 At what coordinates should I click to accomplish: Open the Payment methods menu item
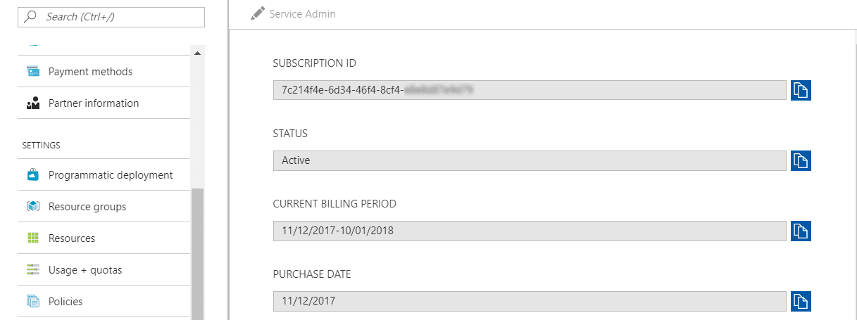pyautogui.click(x=90, y=72)
